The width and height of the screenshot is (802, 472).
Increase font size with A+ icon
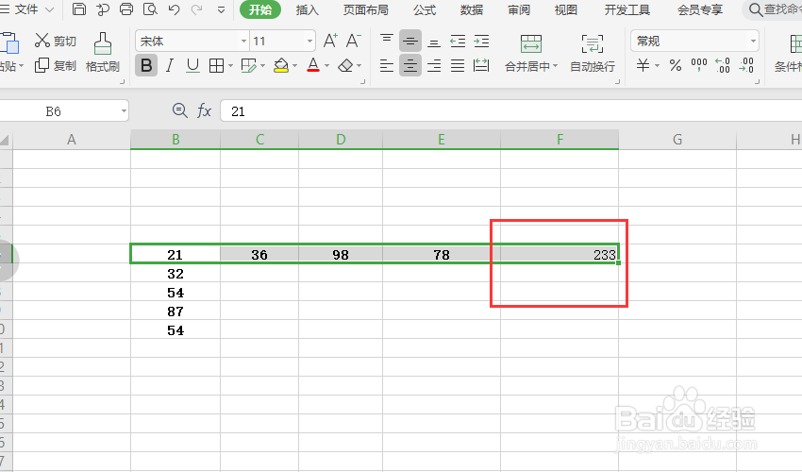tap(330, 41)
